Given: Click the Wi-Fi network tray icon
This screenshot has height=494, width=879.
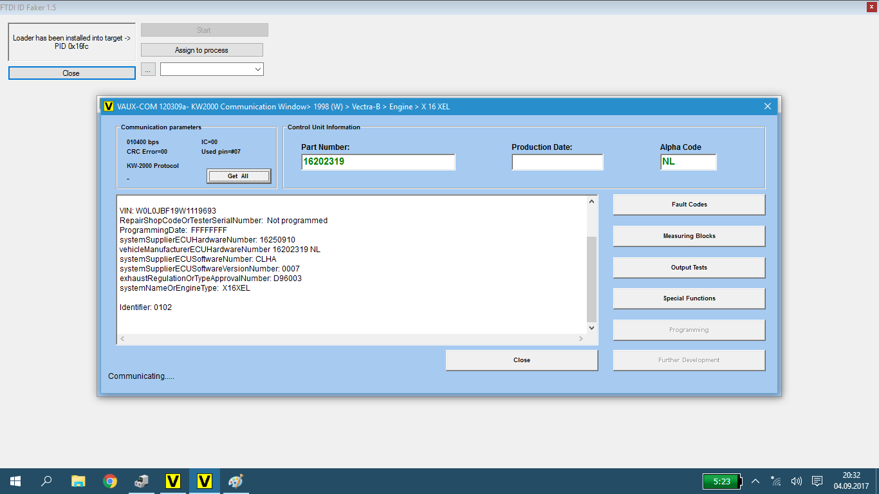Looking at the screenshot, I should [x=776, y=481].
